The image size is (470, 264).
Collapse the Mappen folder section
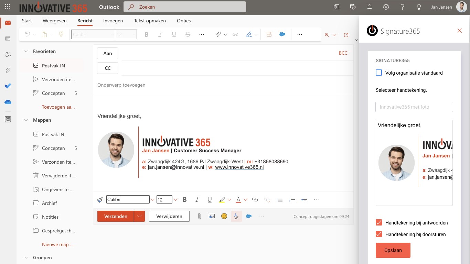point(26,120)
